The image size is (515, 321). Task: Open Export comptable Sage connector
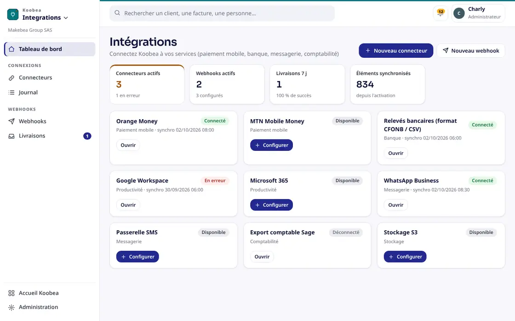(262, 257)
